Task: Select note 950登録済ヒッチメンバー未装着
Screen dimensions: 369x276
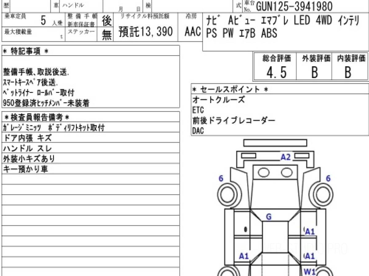Action: (46, 103)
